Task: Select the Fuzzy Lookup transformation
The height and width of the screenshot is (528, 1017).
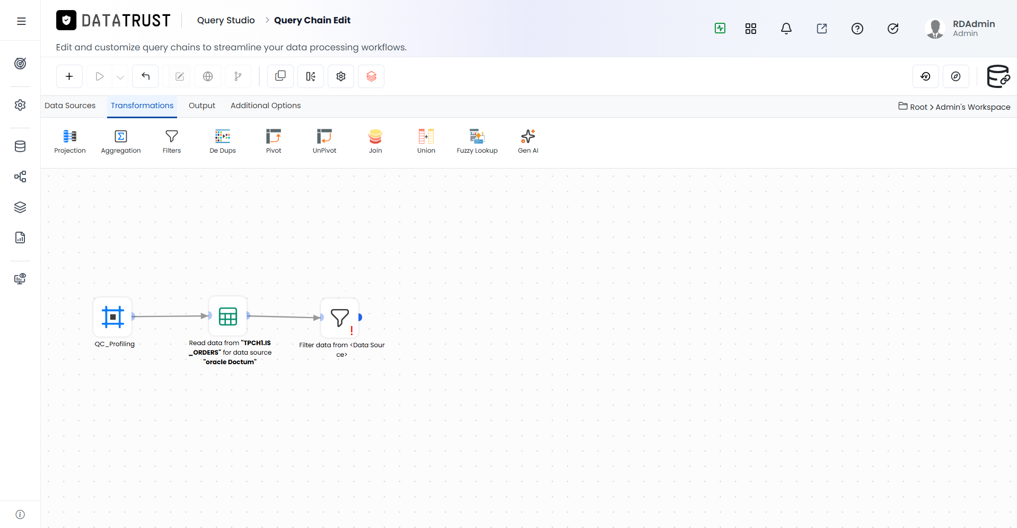Action: (x=477, y=142)
